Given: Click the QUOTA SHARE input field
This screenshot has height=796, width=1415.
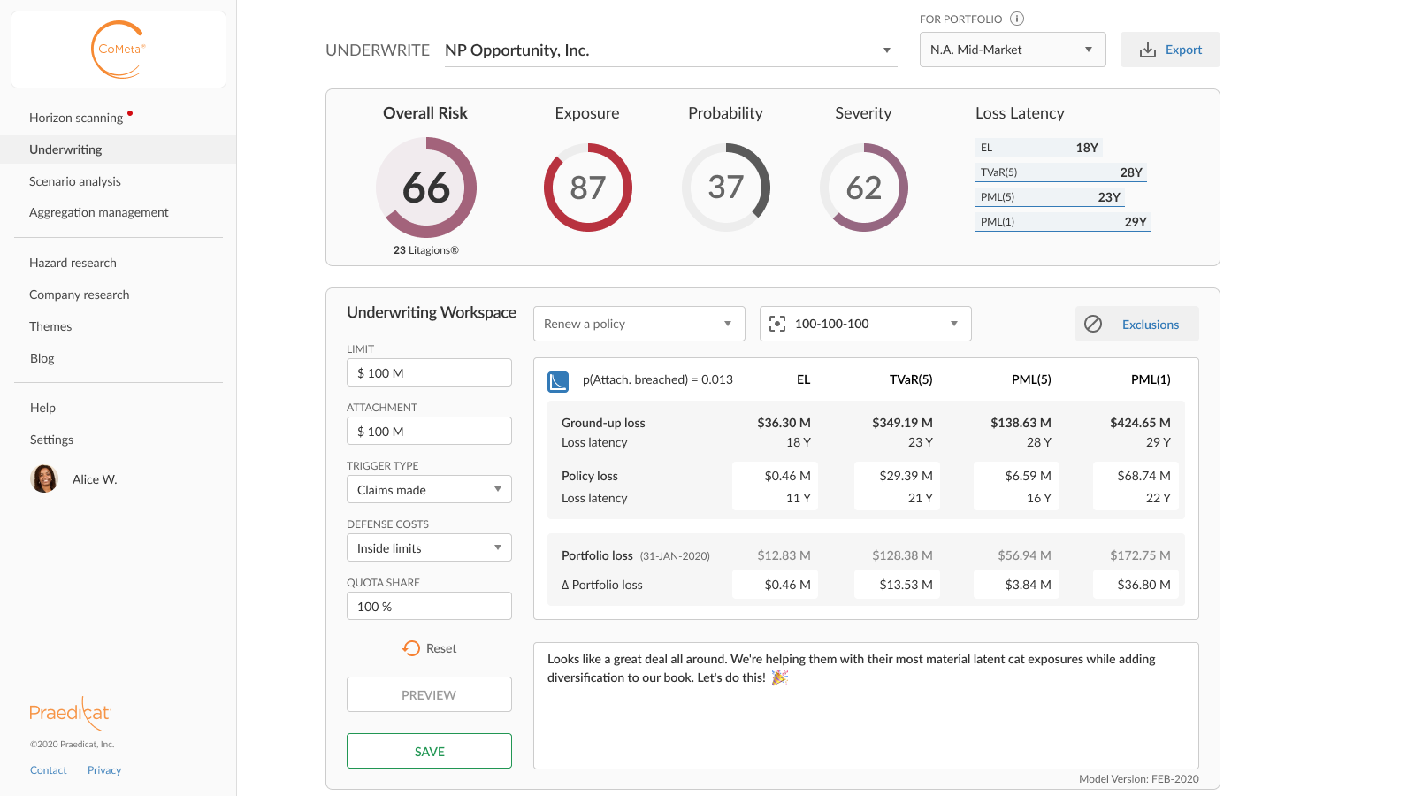Looking at the screenshot, I should 429,606.
